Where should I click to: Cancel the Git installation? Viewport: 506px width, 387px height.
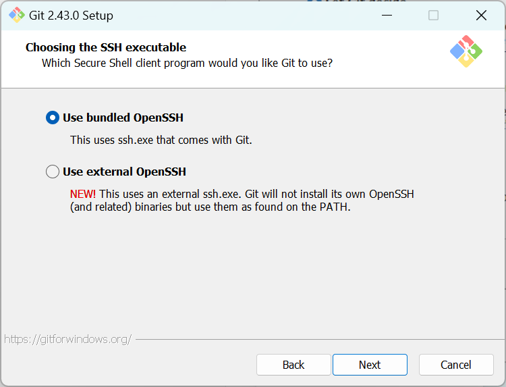click(456, 365)
